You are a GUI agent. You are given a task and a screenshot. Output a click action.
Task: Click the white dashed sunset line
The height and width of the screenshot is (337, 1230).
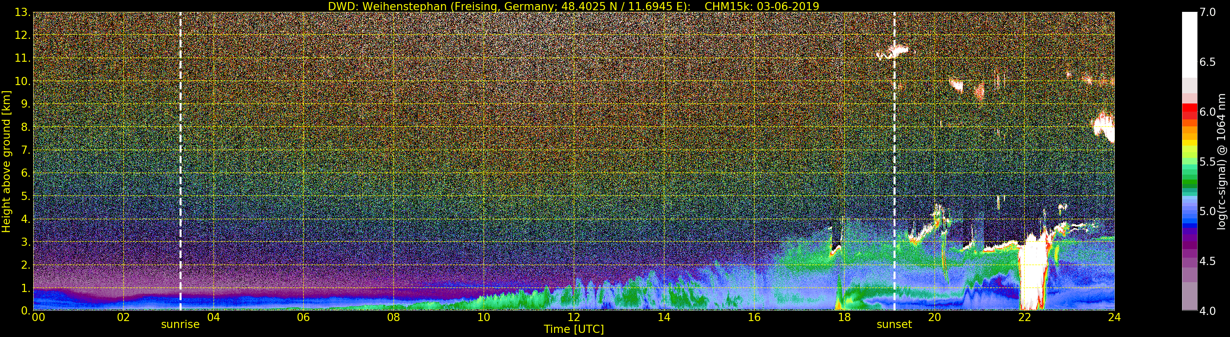click(x=894, y=161)
